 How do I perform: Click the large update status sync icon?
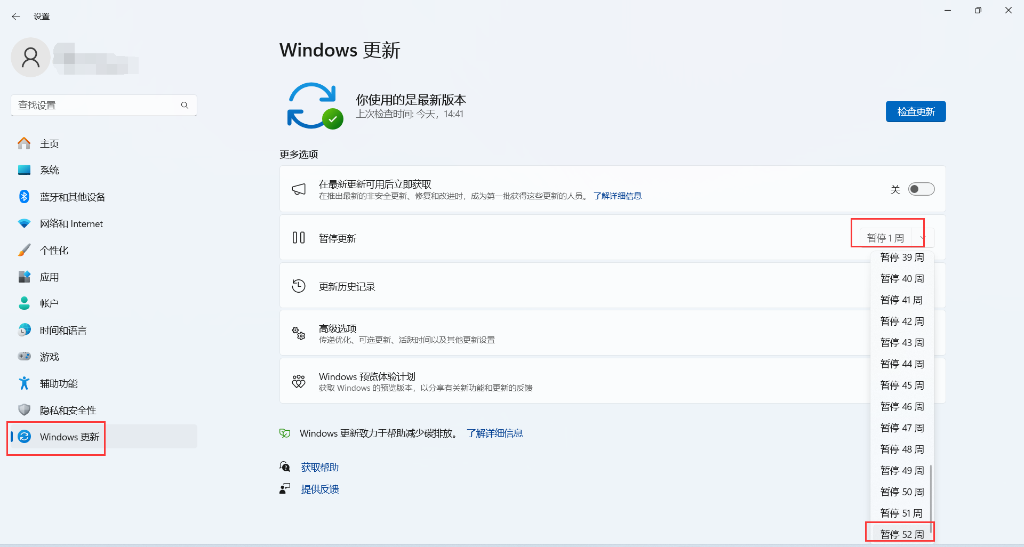[x=314, y=106]
